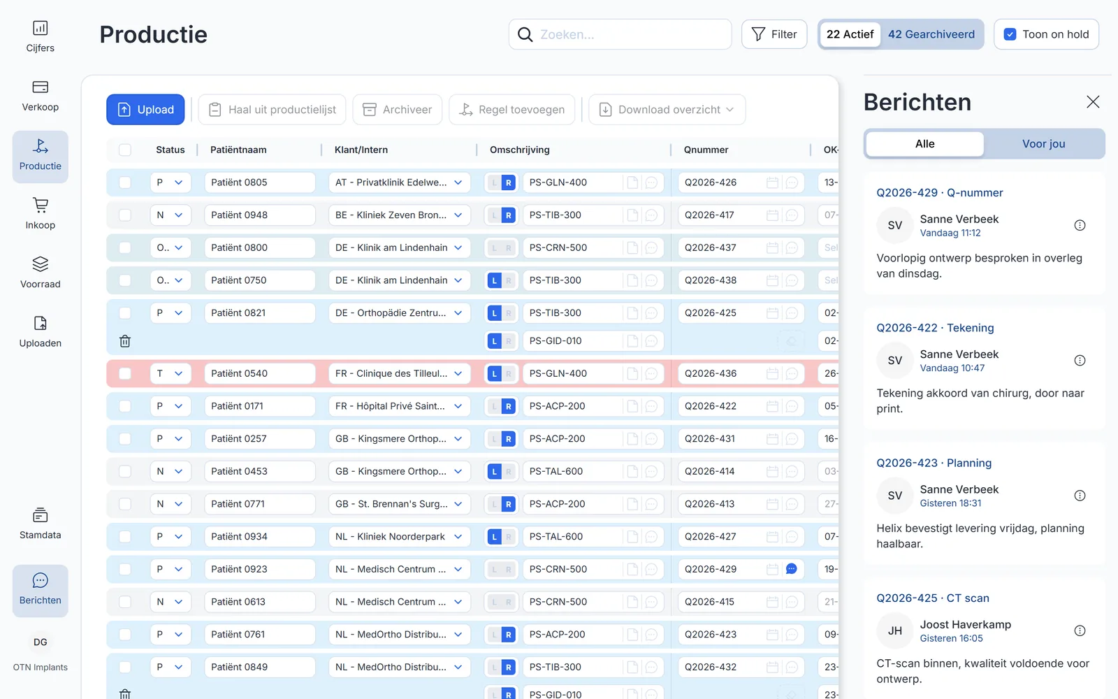
Task: Toggle the 'Toon on hold' checkbox
Action: pyautogui.click(x=1010, y=34)
